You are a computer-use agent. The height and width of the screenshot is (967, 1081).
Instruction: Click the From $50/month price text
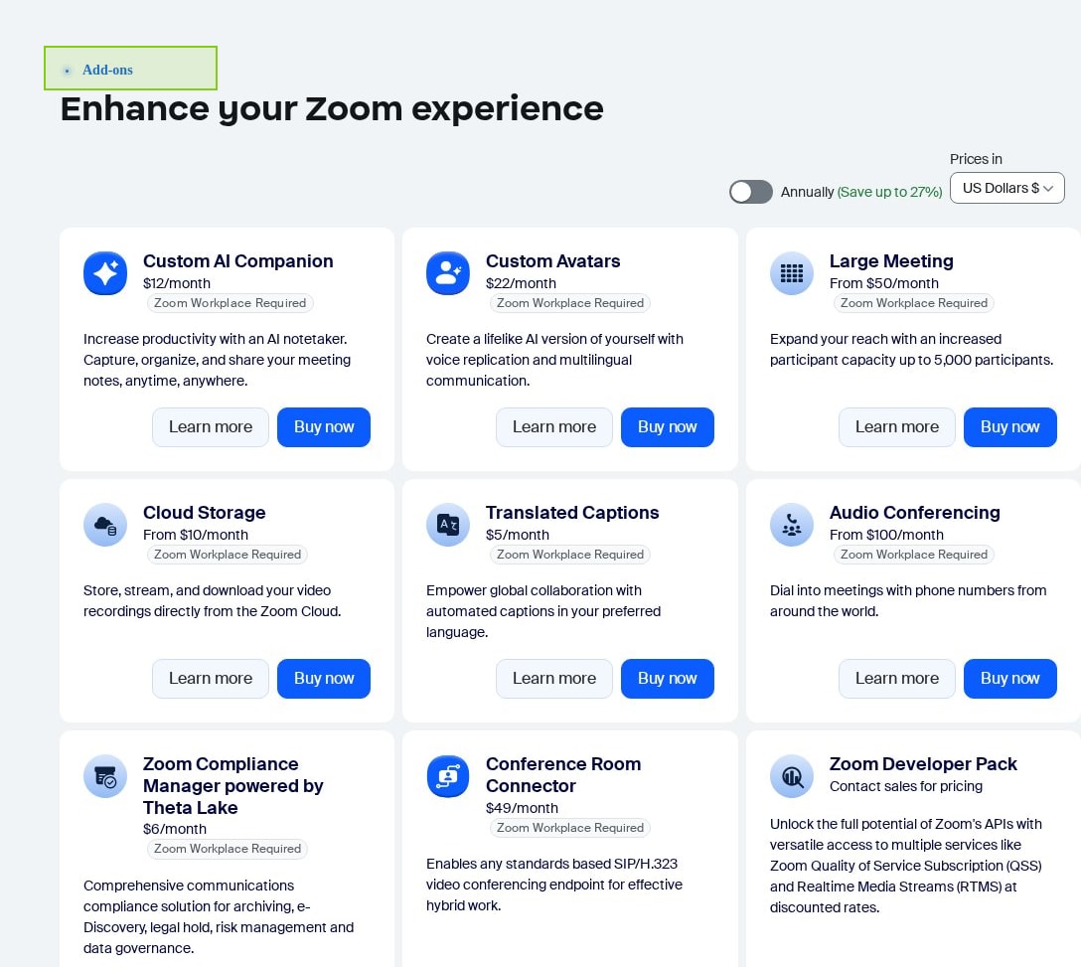tap(884, 283)
